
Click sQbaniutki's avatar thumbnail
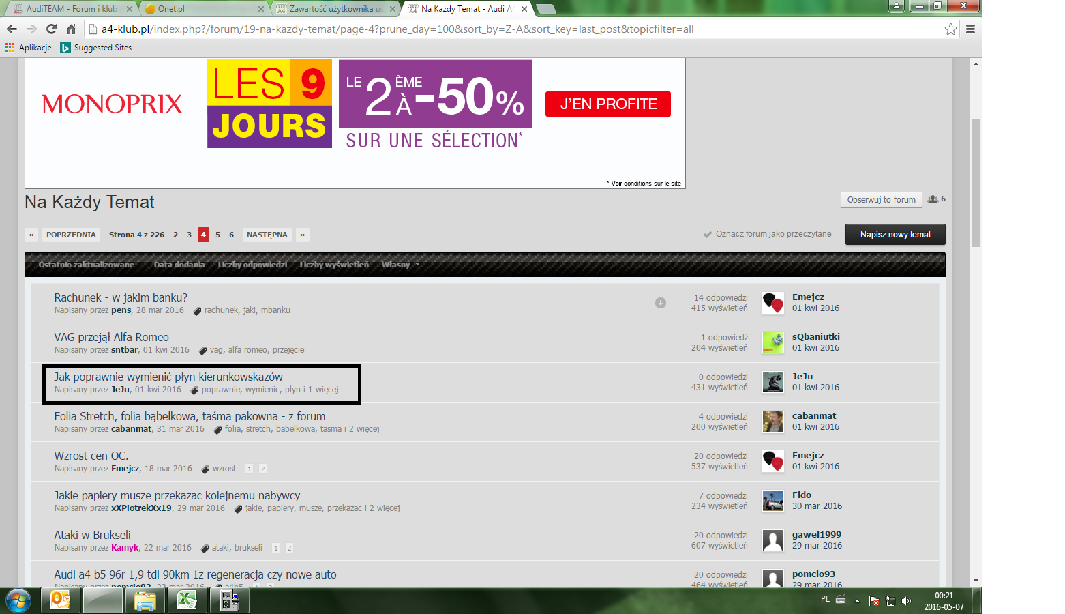click(772, 342)
